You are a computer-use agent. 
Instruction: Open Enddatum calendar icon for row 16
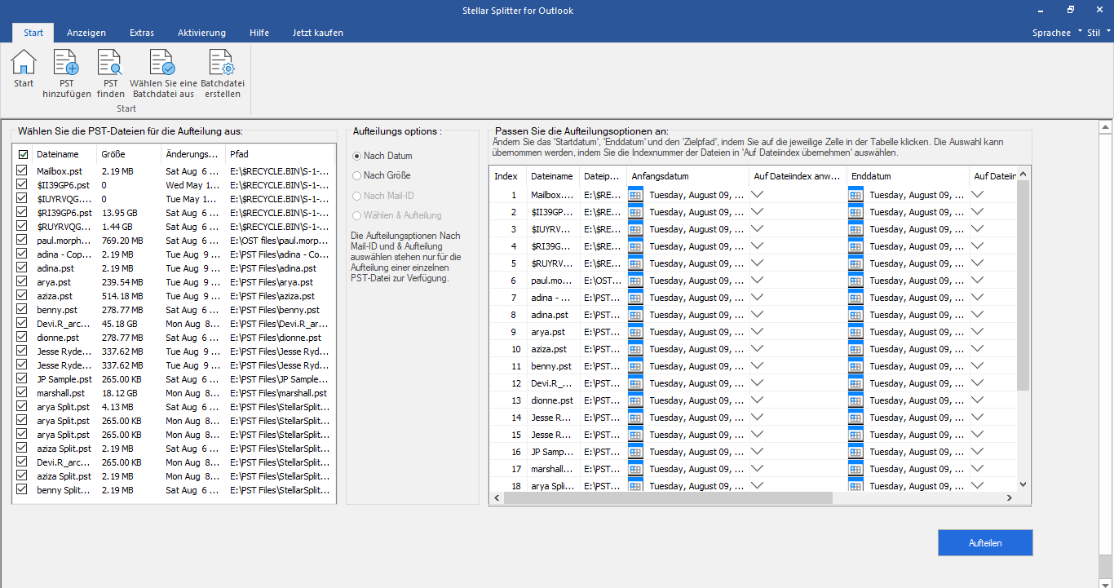click(x=855, y=451)
